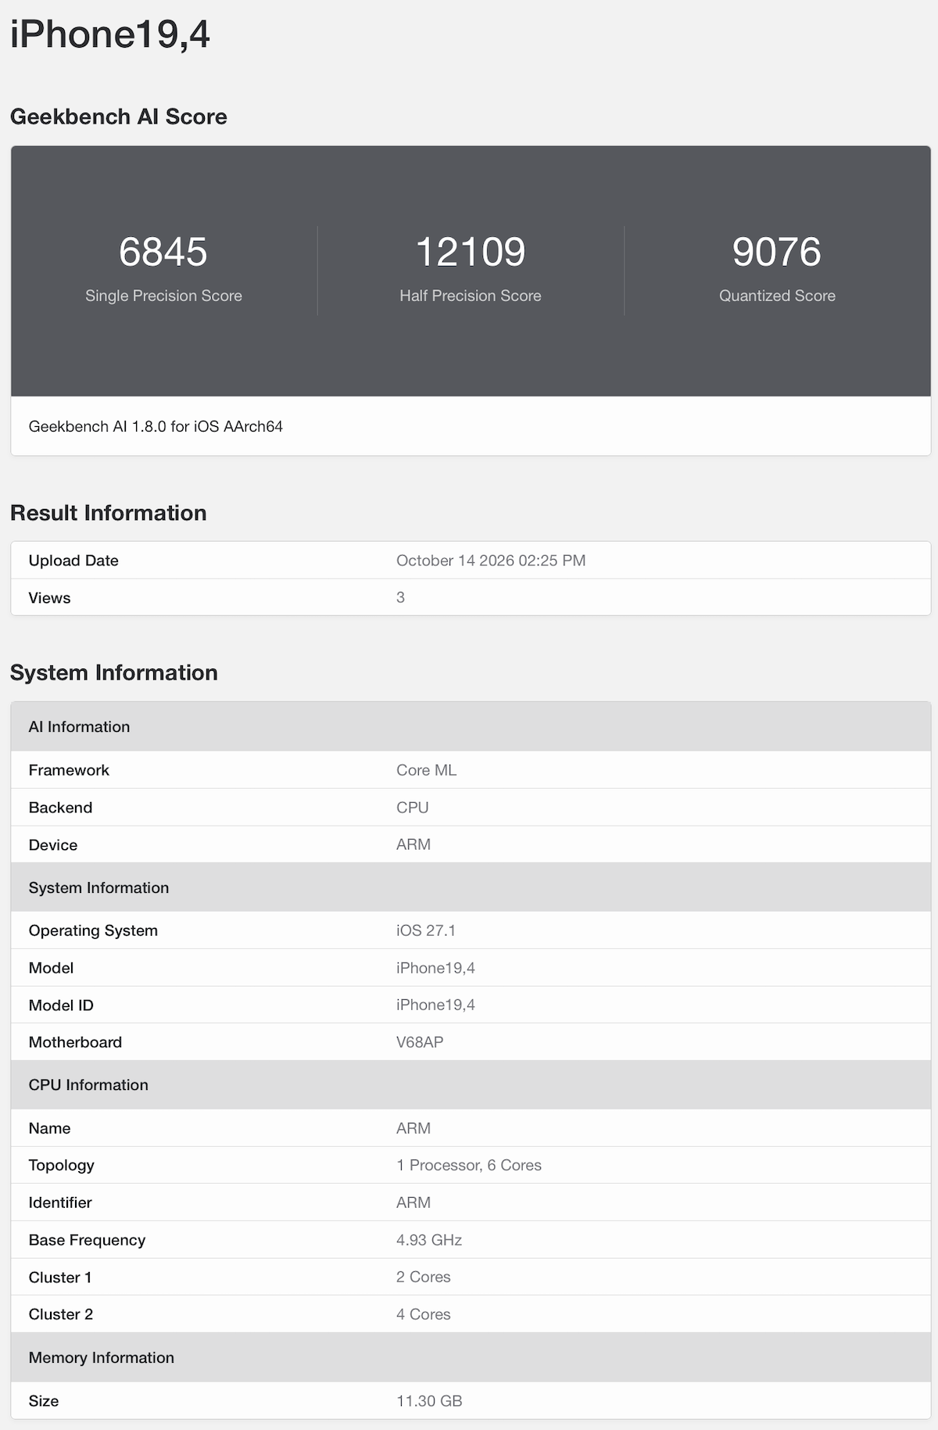938x1430 pixels.
Task: Select the ARM value in Name row
Action: [414, 1128]
